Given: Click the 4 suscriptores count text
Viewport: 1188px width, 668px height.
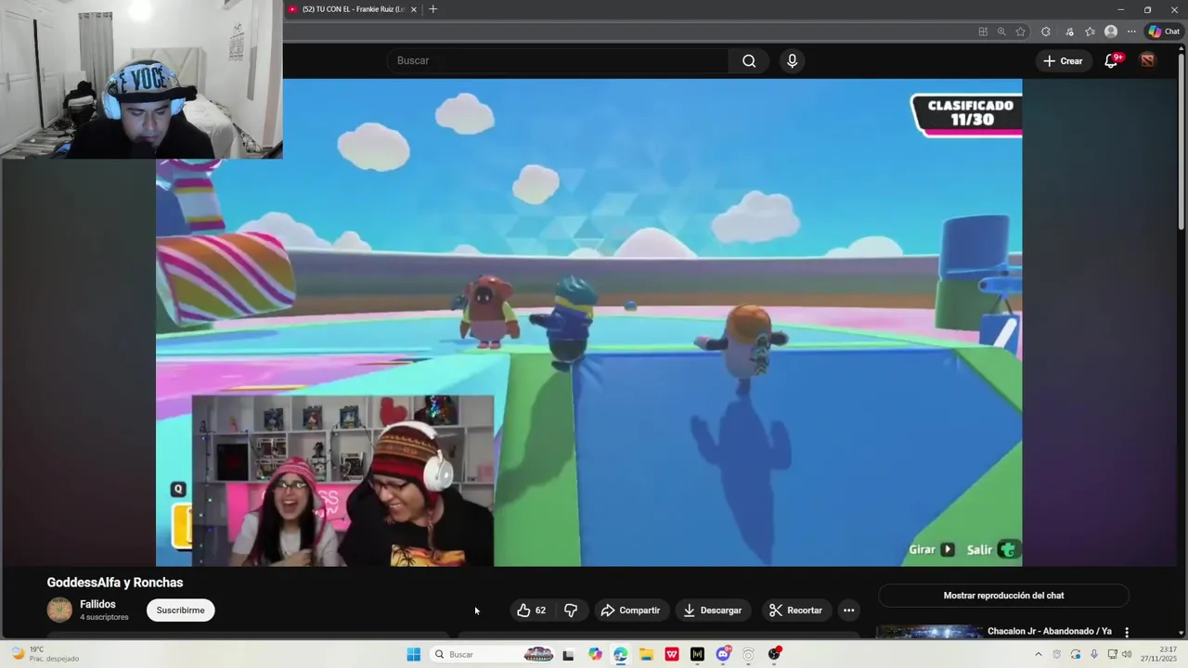Looking at the screenshot, I should point(104,617).
